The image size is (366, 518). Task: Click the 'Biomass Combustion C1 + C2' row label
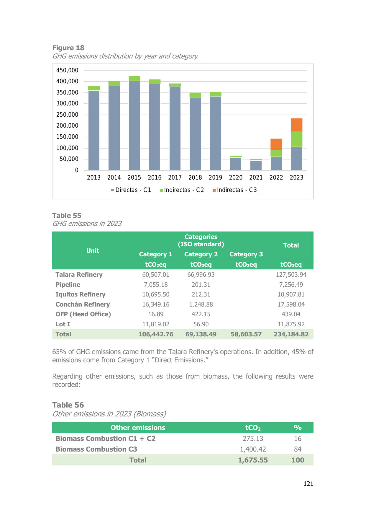pos(105,439)
